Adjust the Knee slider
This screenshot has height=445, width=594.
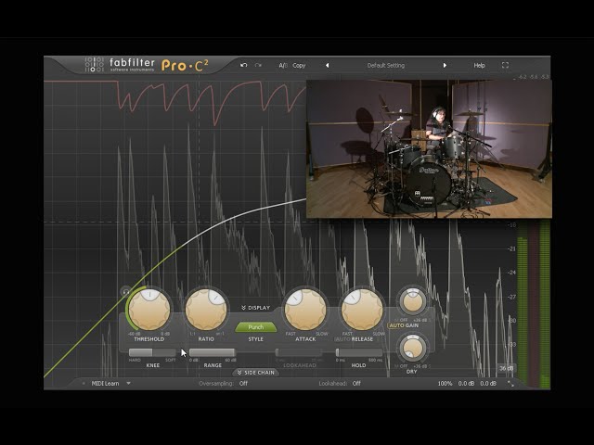[152, 352]
